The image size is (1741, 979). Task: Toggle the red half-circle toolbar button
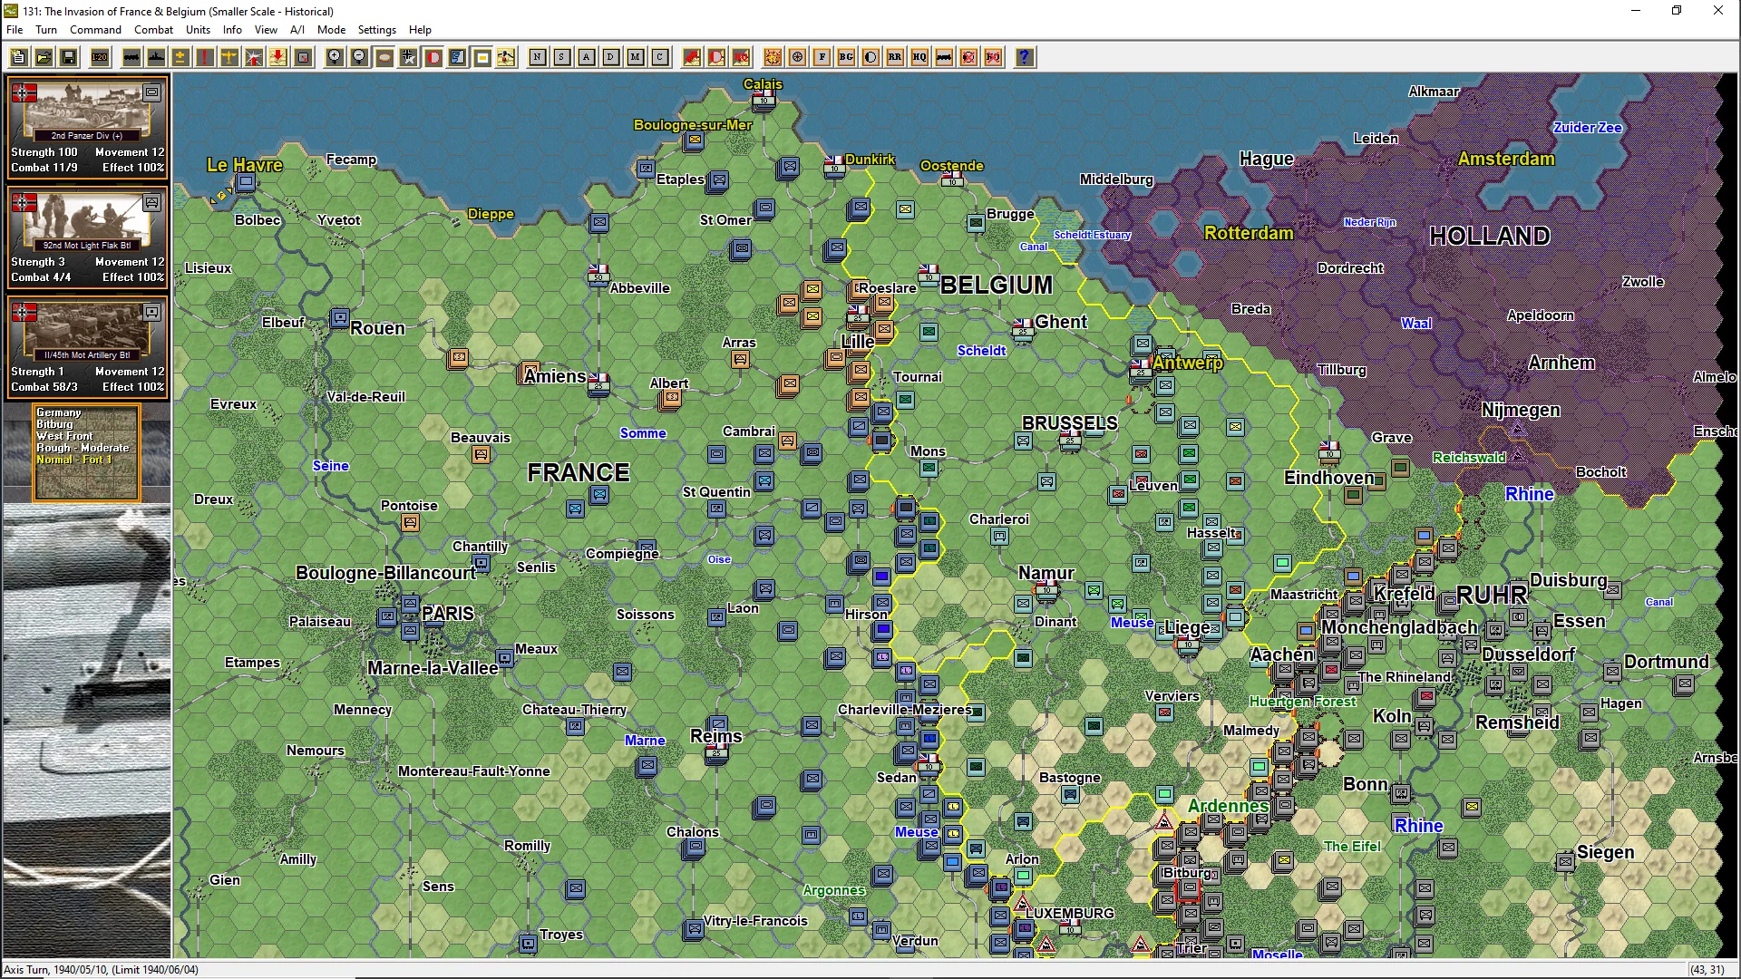tap(433, 57)
